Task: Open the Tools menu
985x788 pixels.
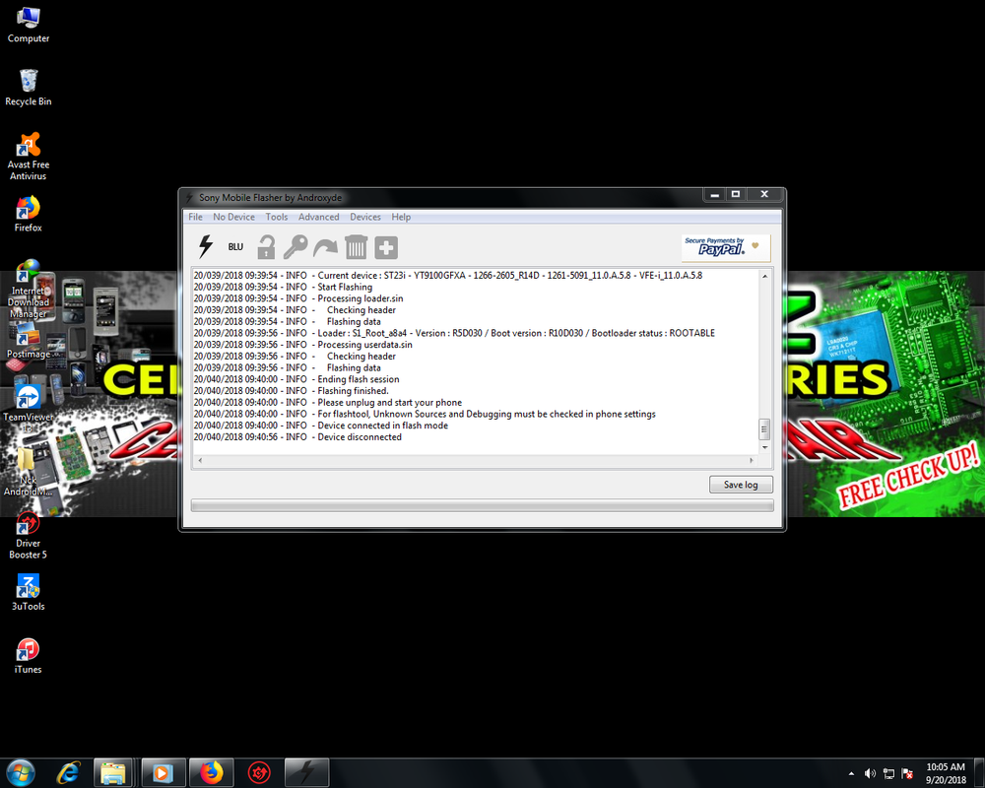Action: click(277, 217)
